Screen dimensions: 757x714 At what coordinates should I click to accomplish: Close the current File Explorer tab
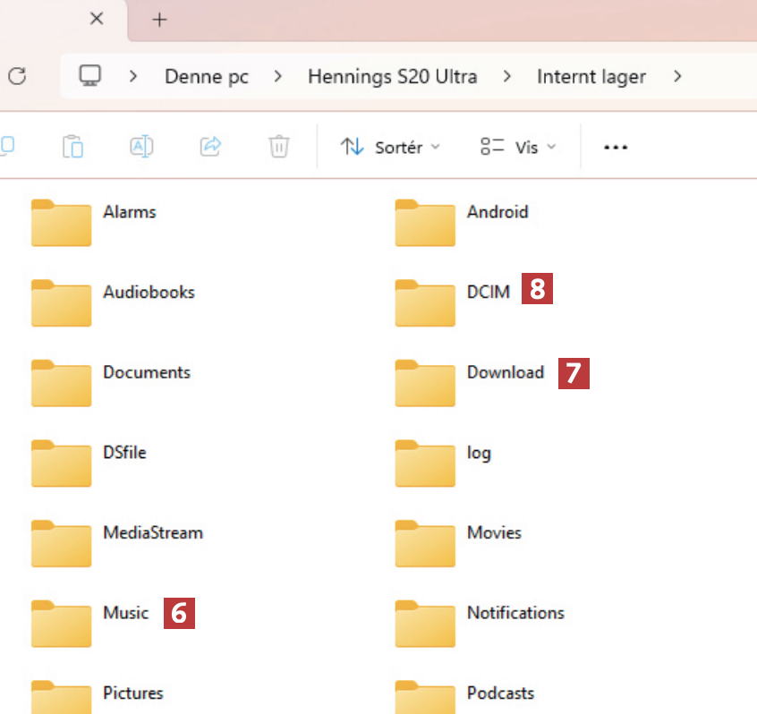(97, 19)
